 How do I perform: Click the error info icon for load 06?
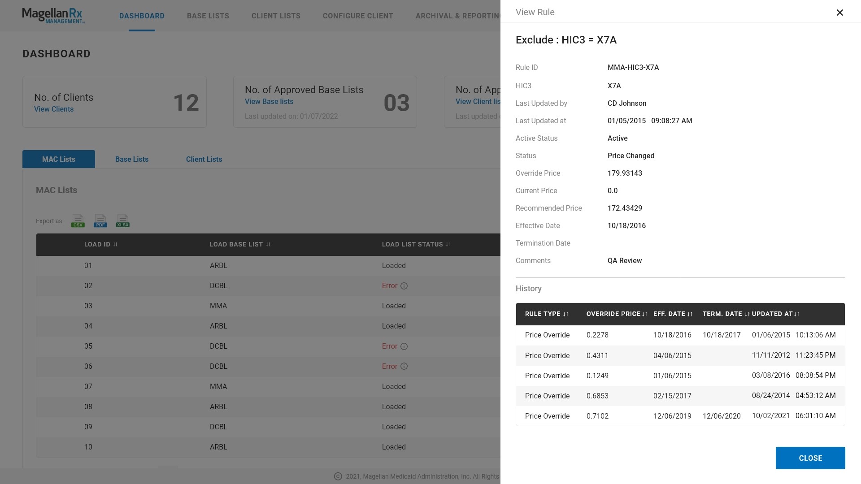(x=404, y=367)
